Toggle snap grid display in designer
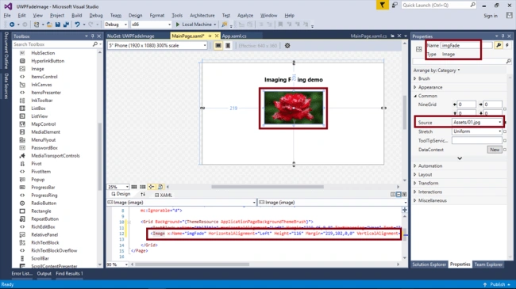Screen dimensions: 516x289 tap(134, 187)
